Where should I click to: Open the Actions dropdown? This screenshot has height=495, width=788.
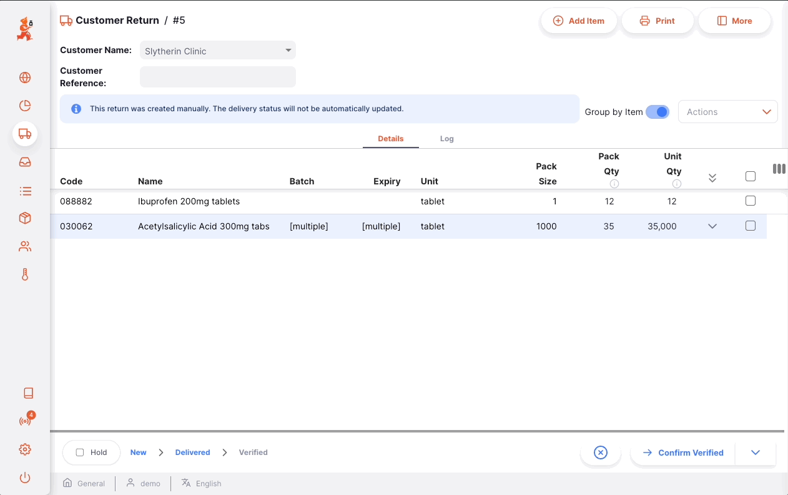tap(727, 112)
